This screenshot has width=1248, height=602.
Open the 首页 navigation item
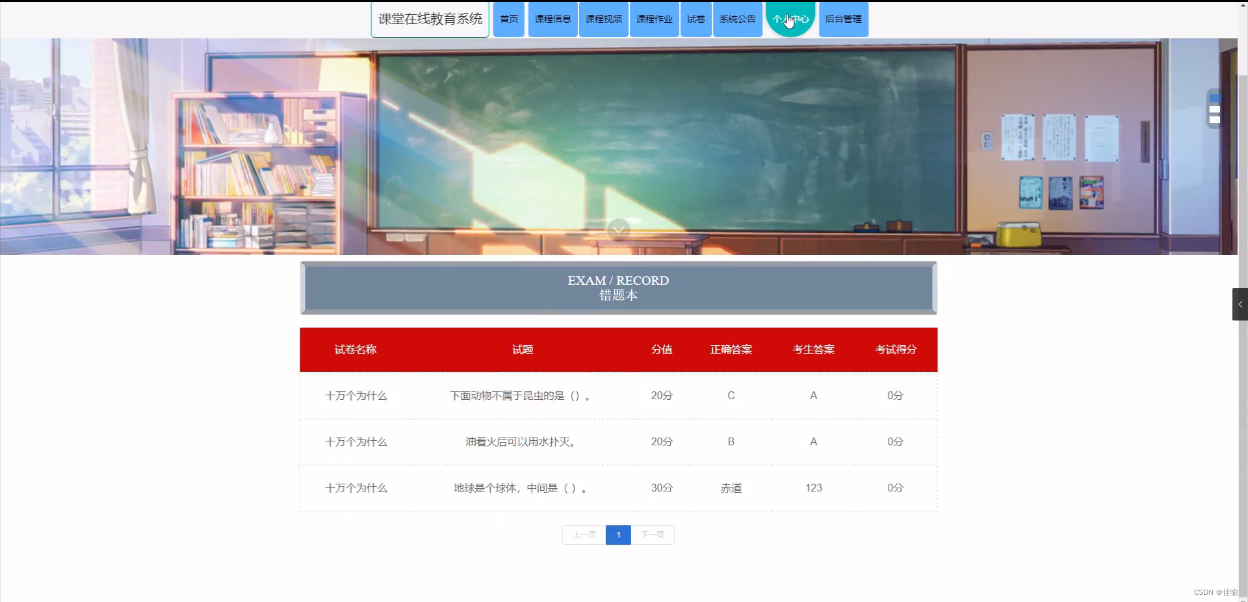(x=508, y=19)
